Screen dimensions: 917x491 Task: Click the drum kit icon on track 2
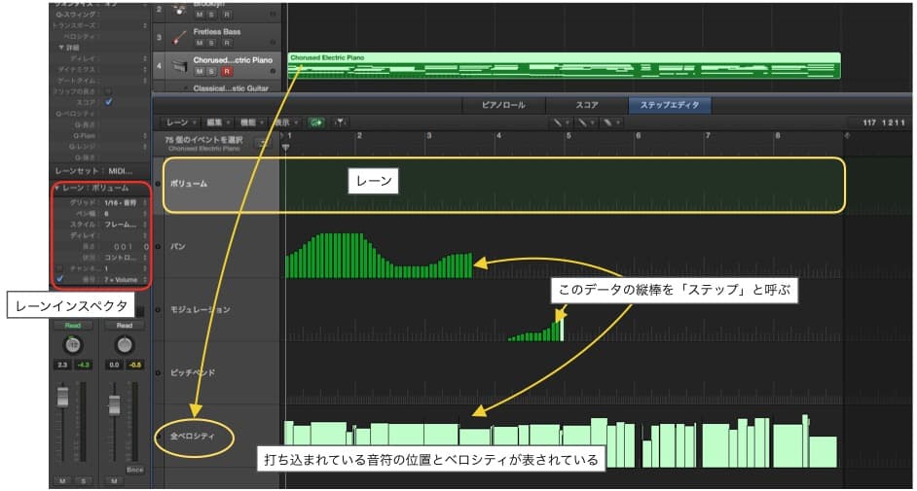point(179,11)
